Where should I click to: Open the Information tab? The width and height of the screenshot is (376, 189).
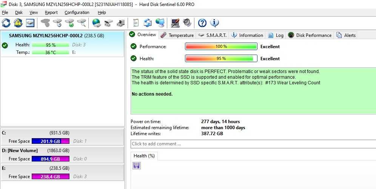(247, 35)
